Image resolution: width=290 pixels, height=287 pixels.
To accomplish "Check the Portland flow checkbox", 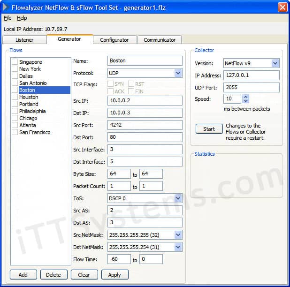I will 15,104.
